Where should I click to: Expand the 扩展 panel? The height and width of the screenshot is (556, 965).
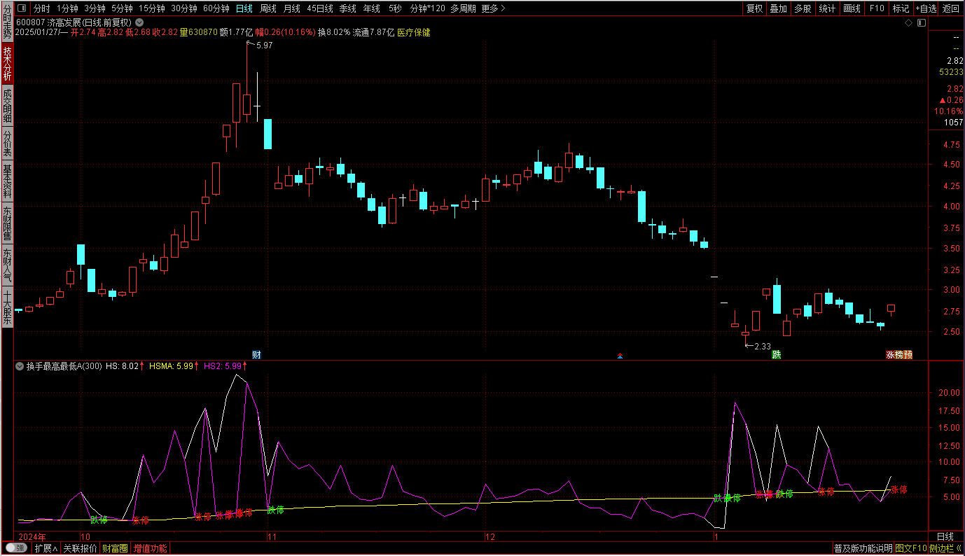(x=46, y=548)
